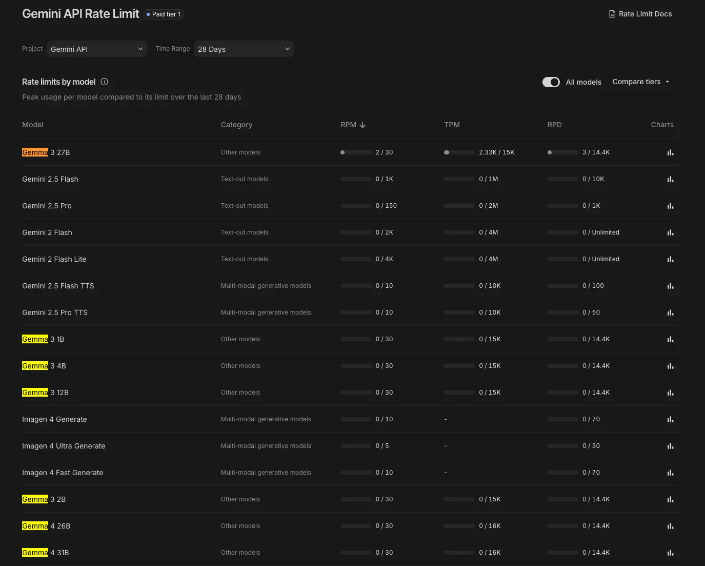The width and height of the screenshot is (705, 566).
Task: Open the chart icon for Gemini 2.5 Pro TTS
Action: click(670, 313)
